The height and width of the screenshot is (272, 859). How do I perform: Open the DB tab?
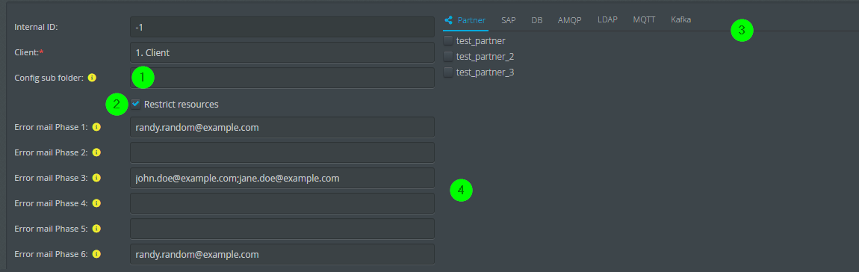tap(537, 20)
